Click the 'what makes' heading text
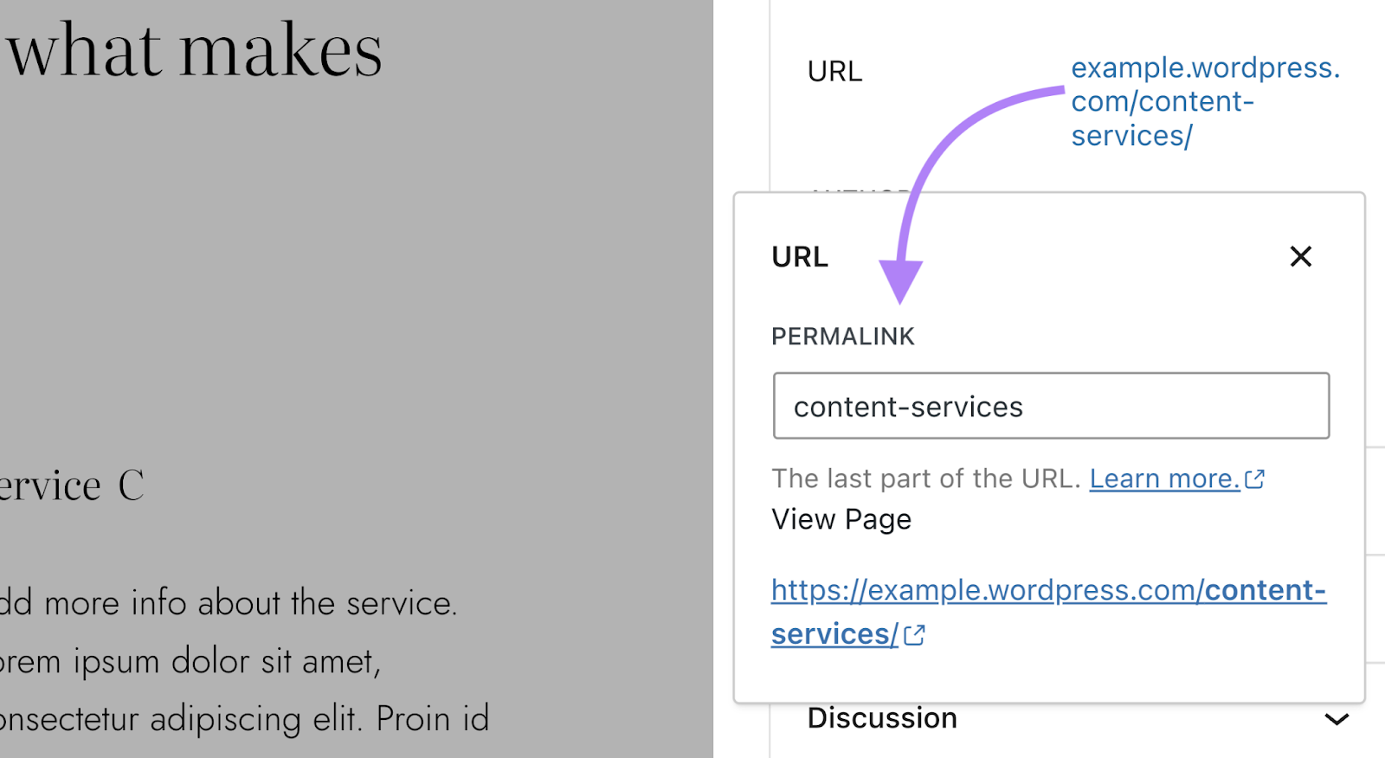This screenshot has height=758, width=1385. point(195,50)
